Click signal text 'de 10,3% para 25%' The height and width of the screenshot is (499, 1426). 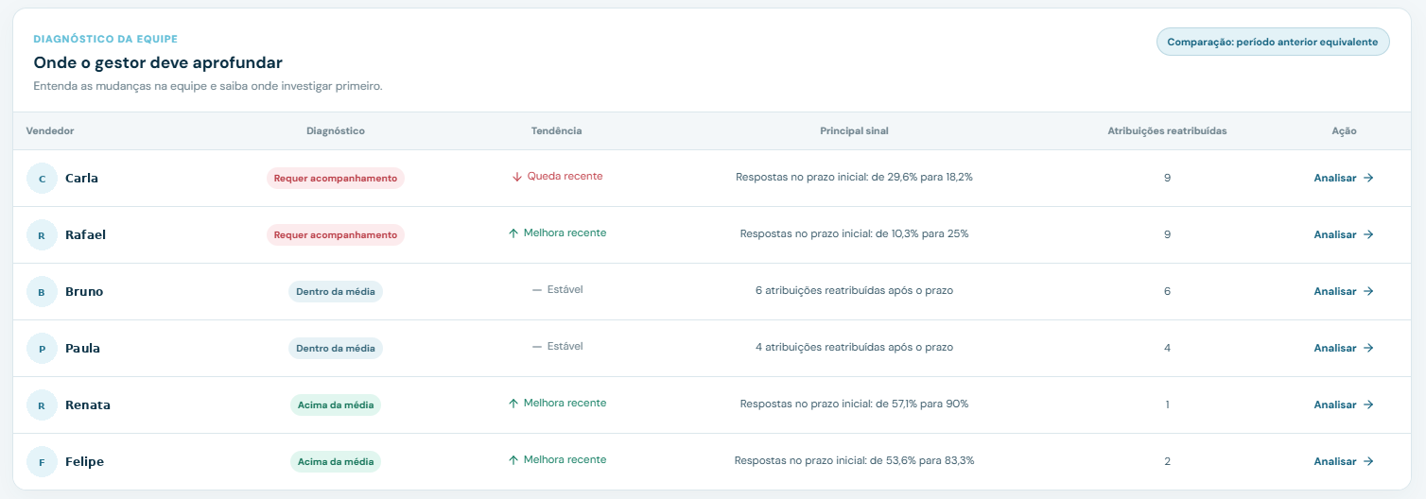[922, 233]
